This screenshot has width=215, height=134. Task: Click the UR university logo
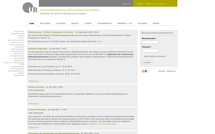[x=30, y=8]
